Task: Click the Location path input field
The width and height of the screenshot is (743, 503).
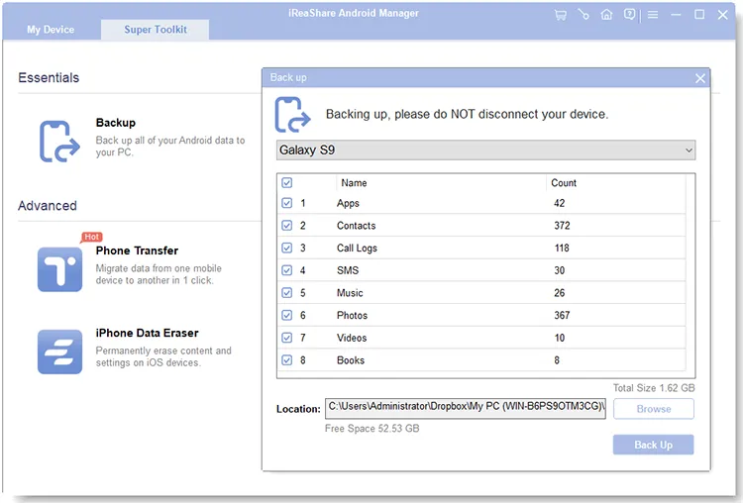Action: click(465, 408)
